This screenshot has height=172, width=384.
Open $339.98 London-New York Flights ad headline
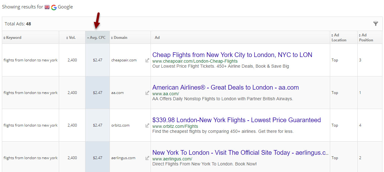(236, 120)
